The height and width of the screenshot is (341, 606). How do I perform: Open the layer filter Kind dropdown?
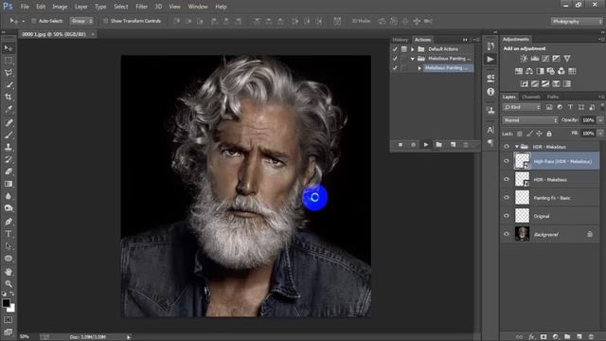coord(522,107)
